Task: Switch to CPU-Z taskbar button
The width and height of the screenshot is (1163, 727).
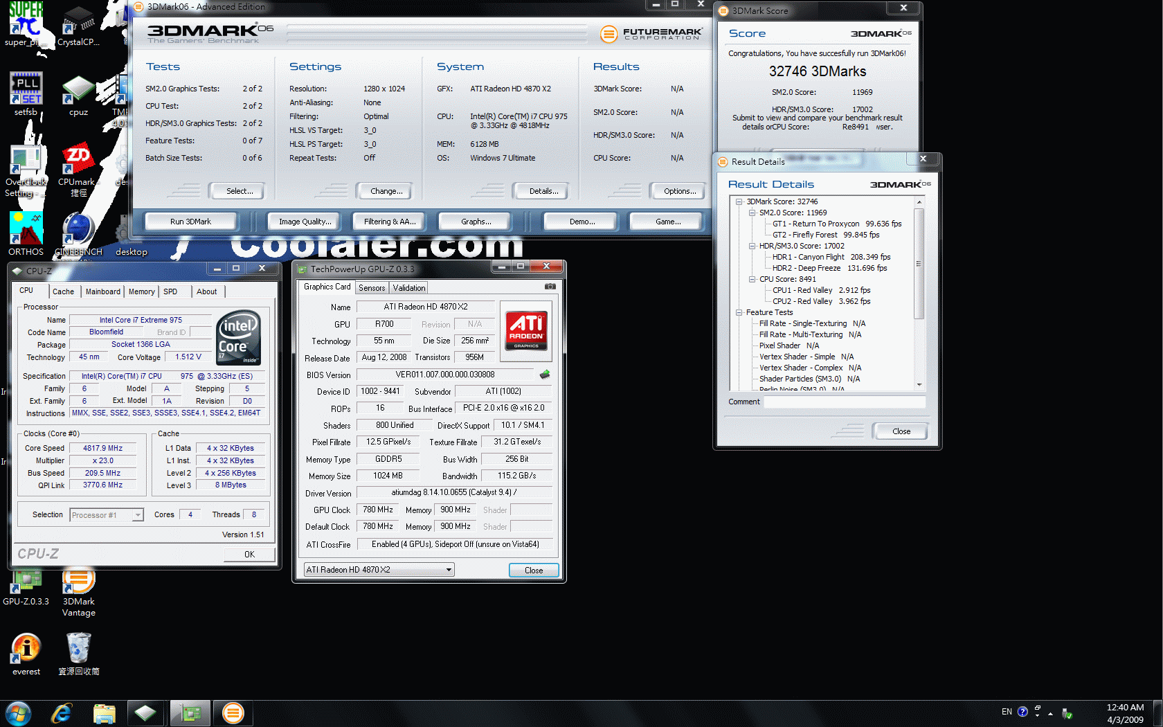Action: tap(145, 713)
